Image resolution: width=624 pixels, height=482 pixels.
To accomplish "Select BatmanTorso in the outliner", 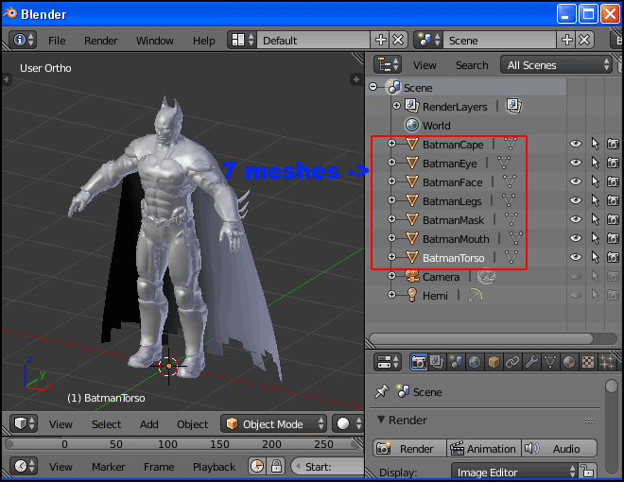I will coord(453,258).
